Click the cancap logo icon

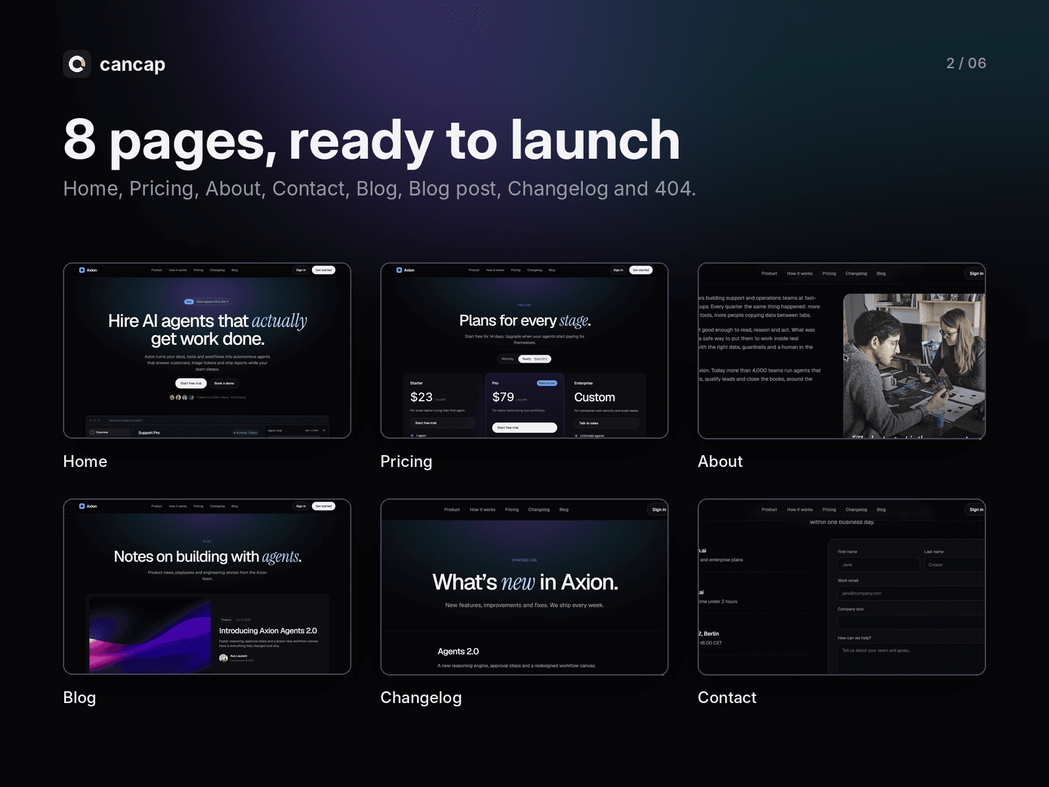pyautogui.click(x=77, y=64)
